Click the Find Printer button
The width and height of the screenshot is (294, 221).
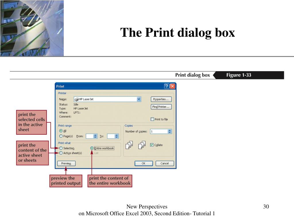point(161,107)
